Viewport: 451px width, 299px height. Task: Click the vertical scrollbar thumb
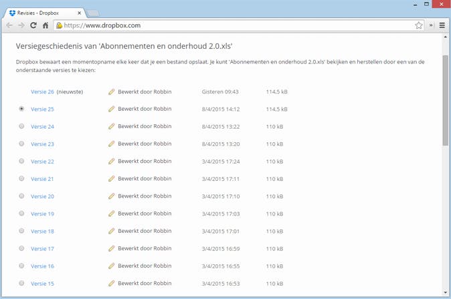click(445, 100)
